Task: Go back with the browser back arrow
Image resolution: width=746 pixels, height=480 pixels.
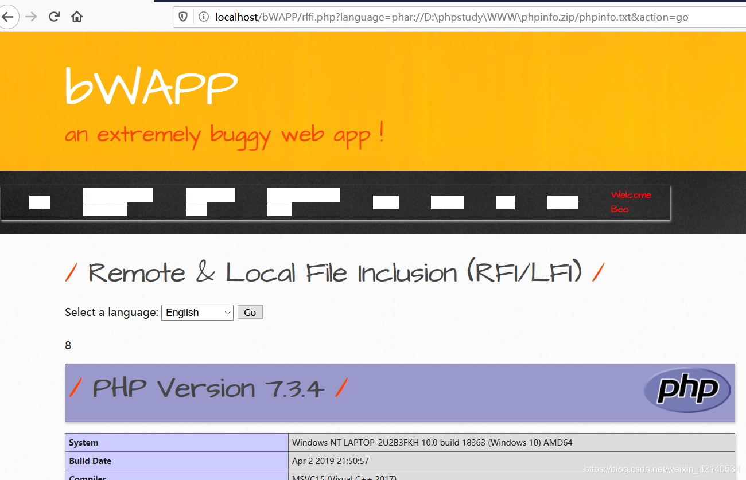Action: point(7,17)
